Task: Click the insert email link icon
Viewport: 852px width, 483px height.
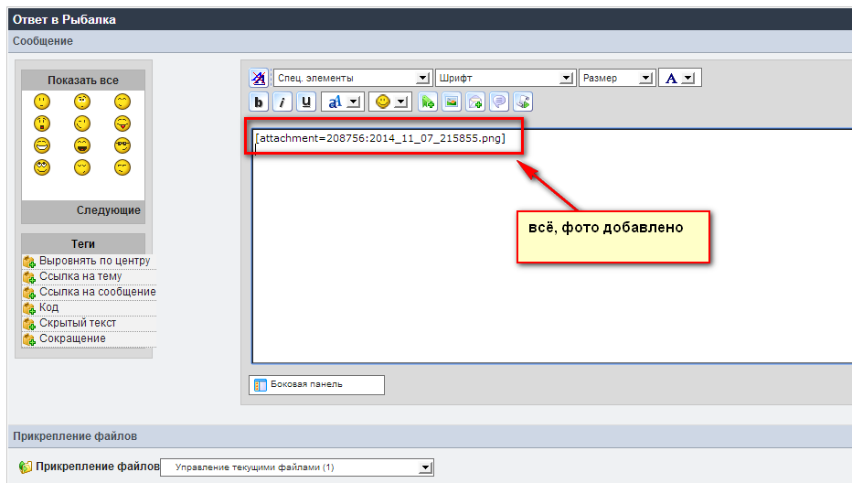Action: (x=475, y=102)
